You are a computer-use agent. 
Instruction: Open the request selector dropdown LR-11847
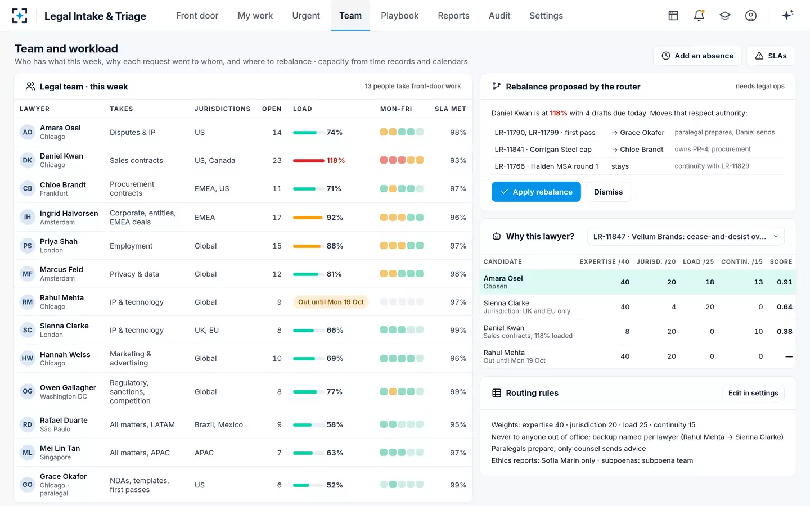click(686, 237)
